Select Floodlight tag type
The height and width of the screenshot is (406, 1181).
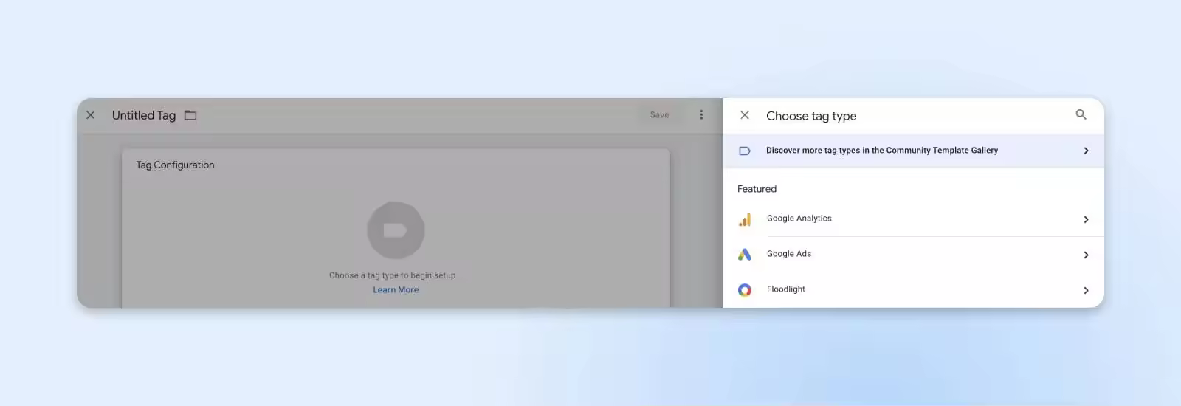point(914,290)
